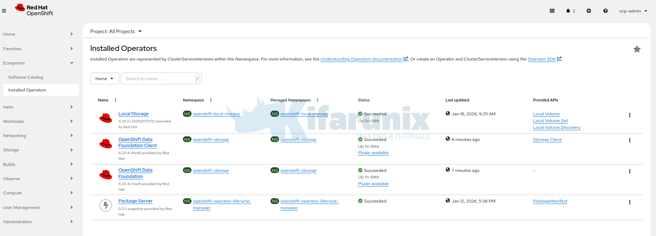The width and height of the screenshot is (656, 236).
Task: Select Installed Operators in the sidebar
Action: (41, 90)
